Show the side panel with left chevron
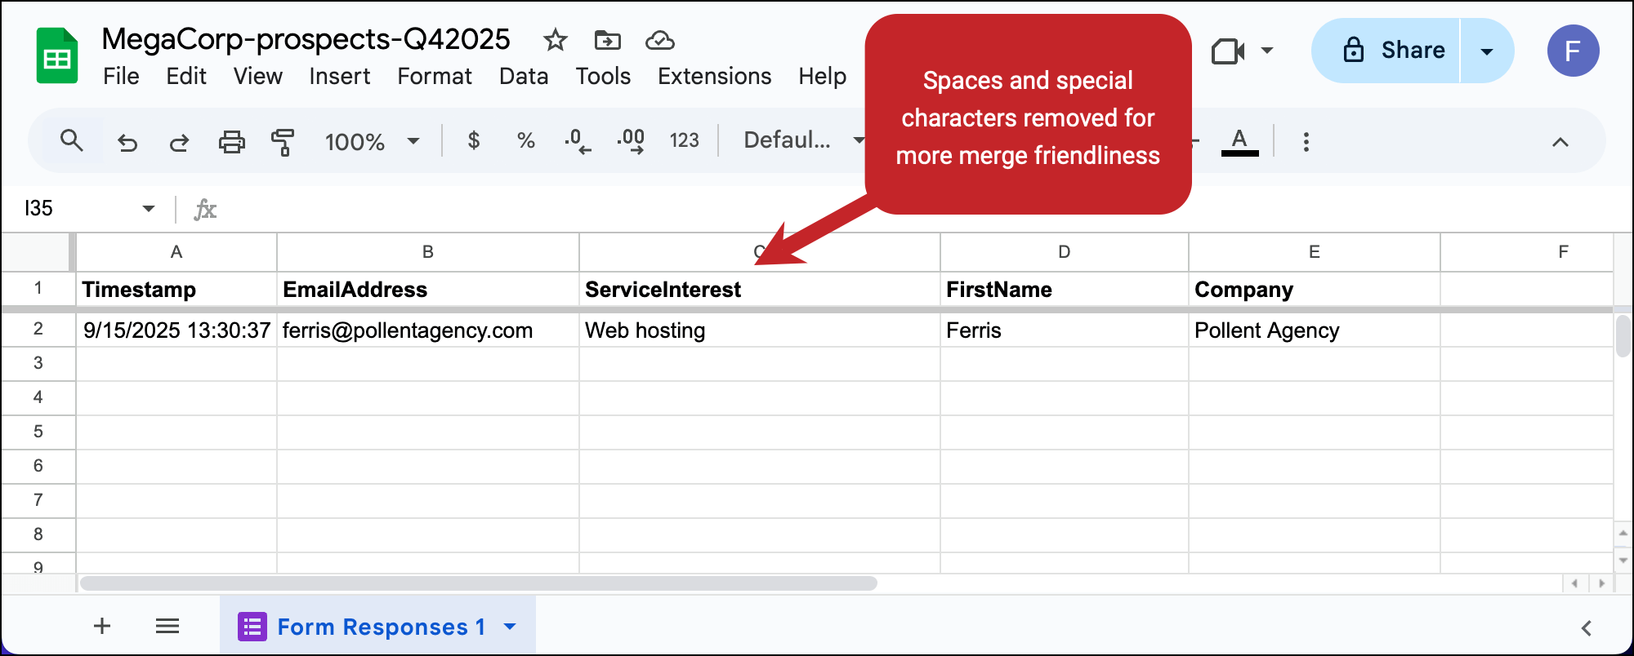This screenshot has width=1634, height=656. click(1587, 627)
